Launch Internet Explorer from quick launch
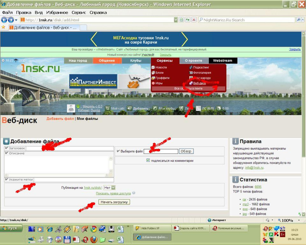The width and height of the screenshot is (306, 245). pyautogui.click(x=49, y=229)
